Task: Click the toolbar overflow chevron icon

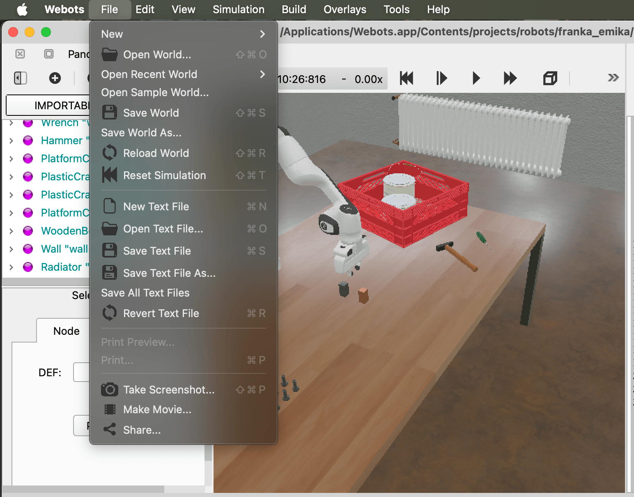Action: tap(613, 77)
